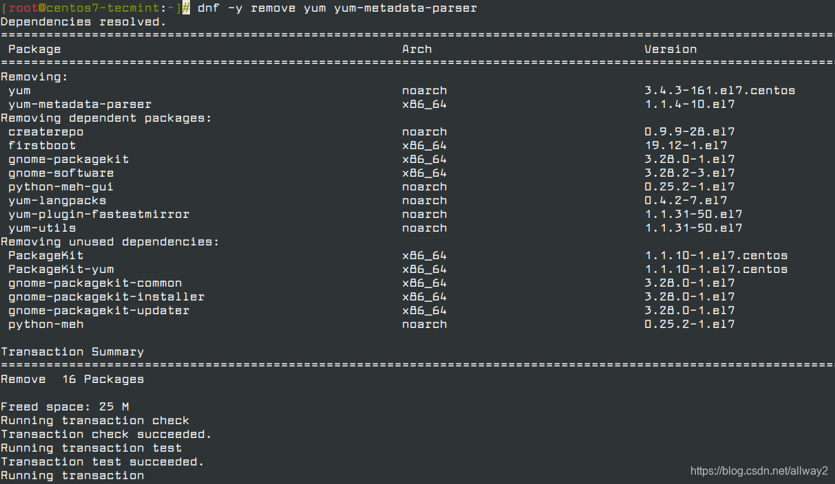The image size is (835, 484).
Task: Select the "Transaction check succeeded." line
Action: (x=107, y=434)
